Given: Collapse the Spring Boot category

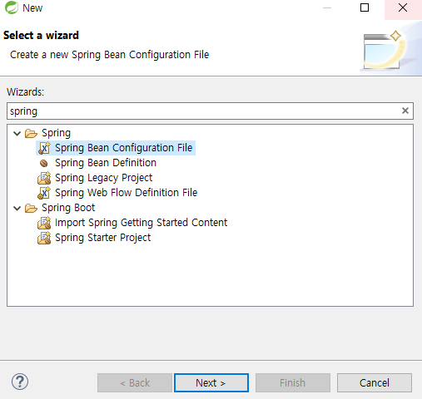Looking at the screenshot, I should [x=17, y=208].
